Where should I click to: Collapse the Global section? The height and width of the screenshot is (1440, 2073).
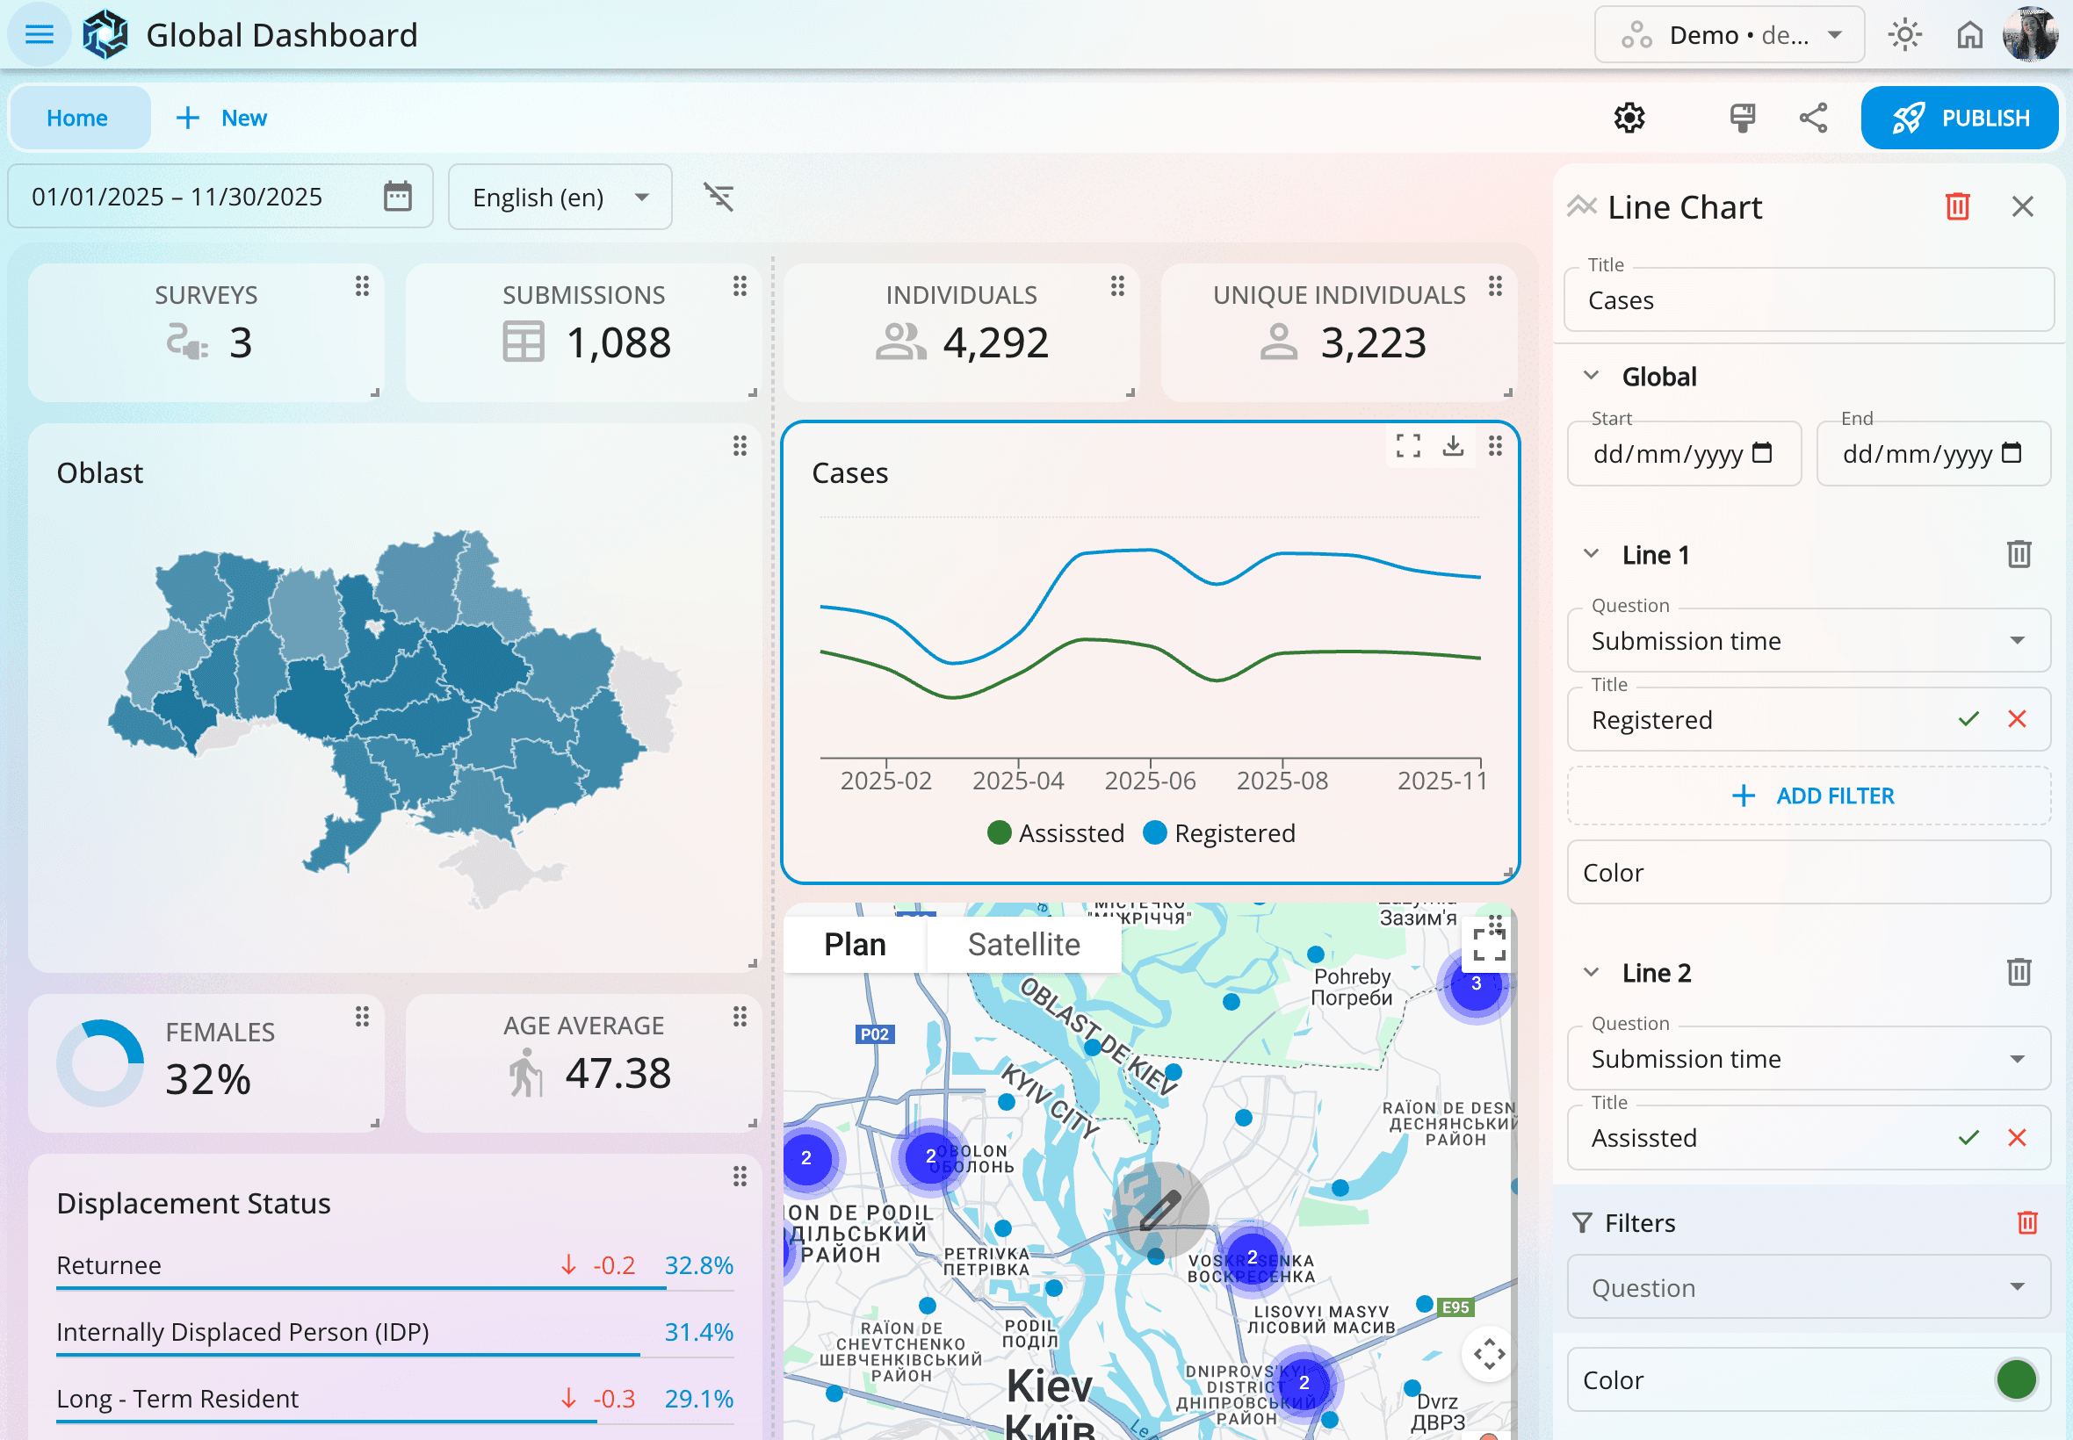[1593, 376]
